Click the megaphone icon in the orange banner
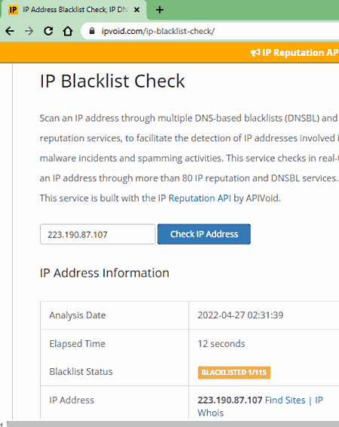Image resolution: width=339 pixels, height=427 pixels. coord(255,52)
